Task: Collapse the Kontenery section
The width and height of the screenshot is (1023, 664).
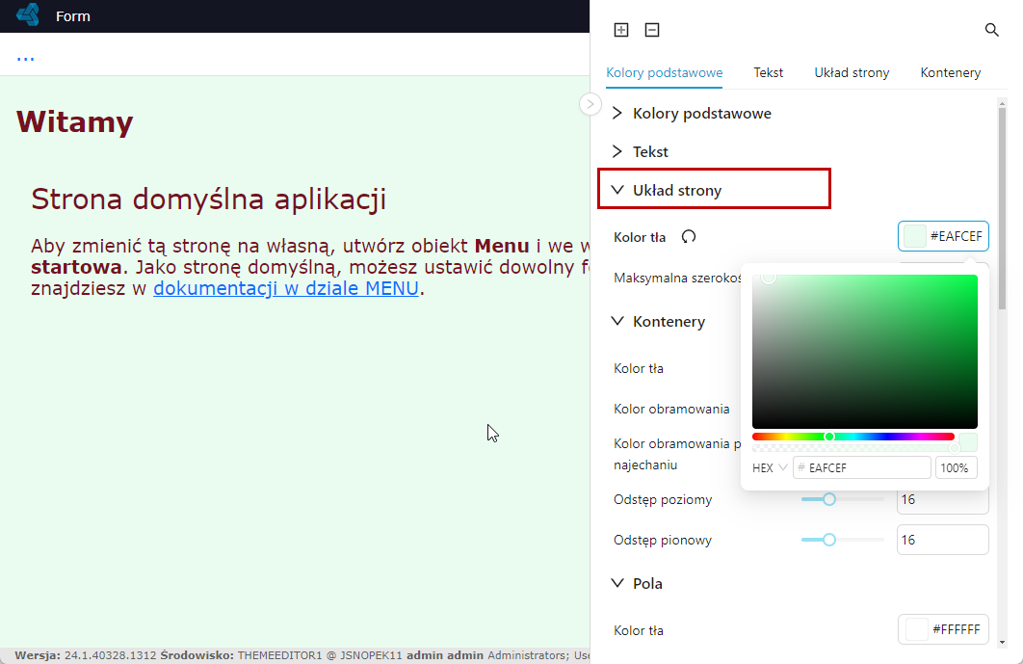Action: tap(659, 321)
